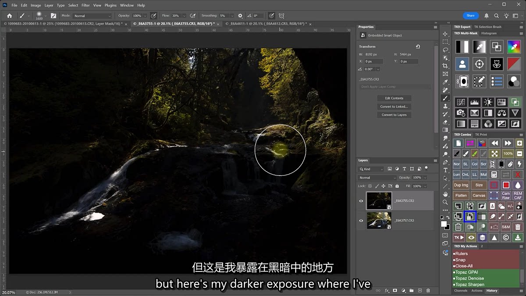Viewport: 526px width, 296px height.
Task: Toggle airbrush-style build-up icon
Action: [192, 16]
